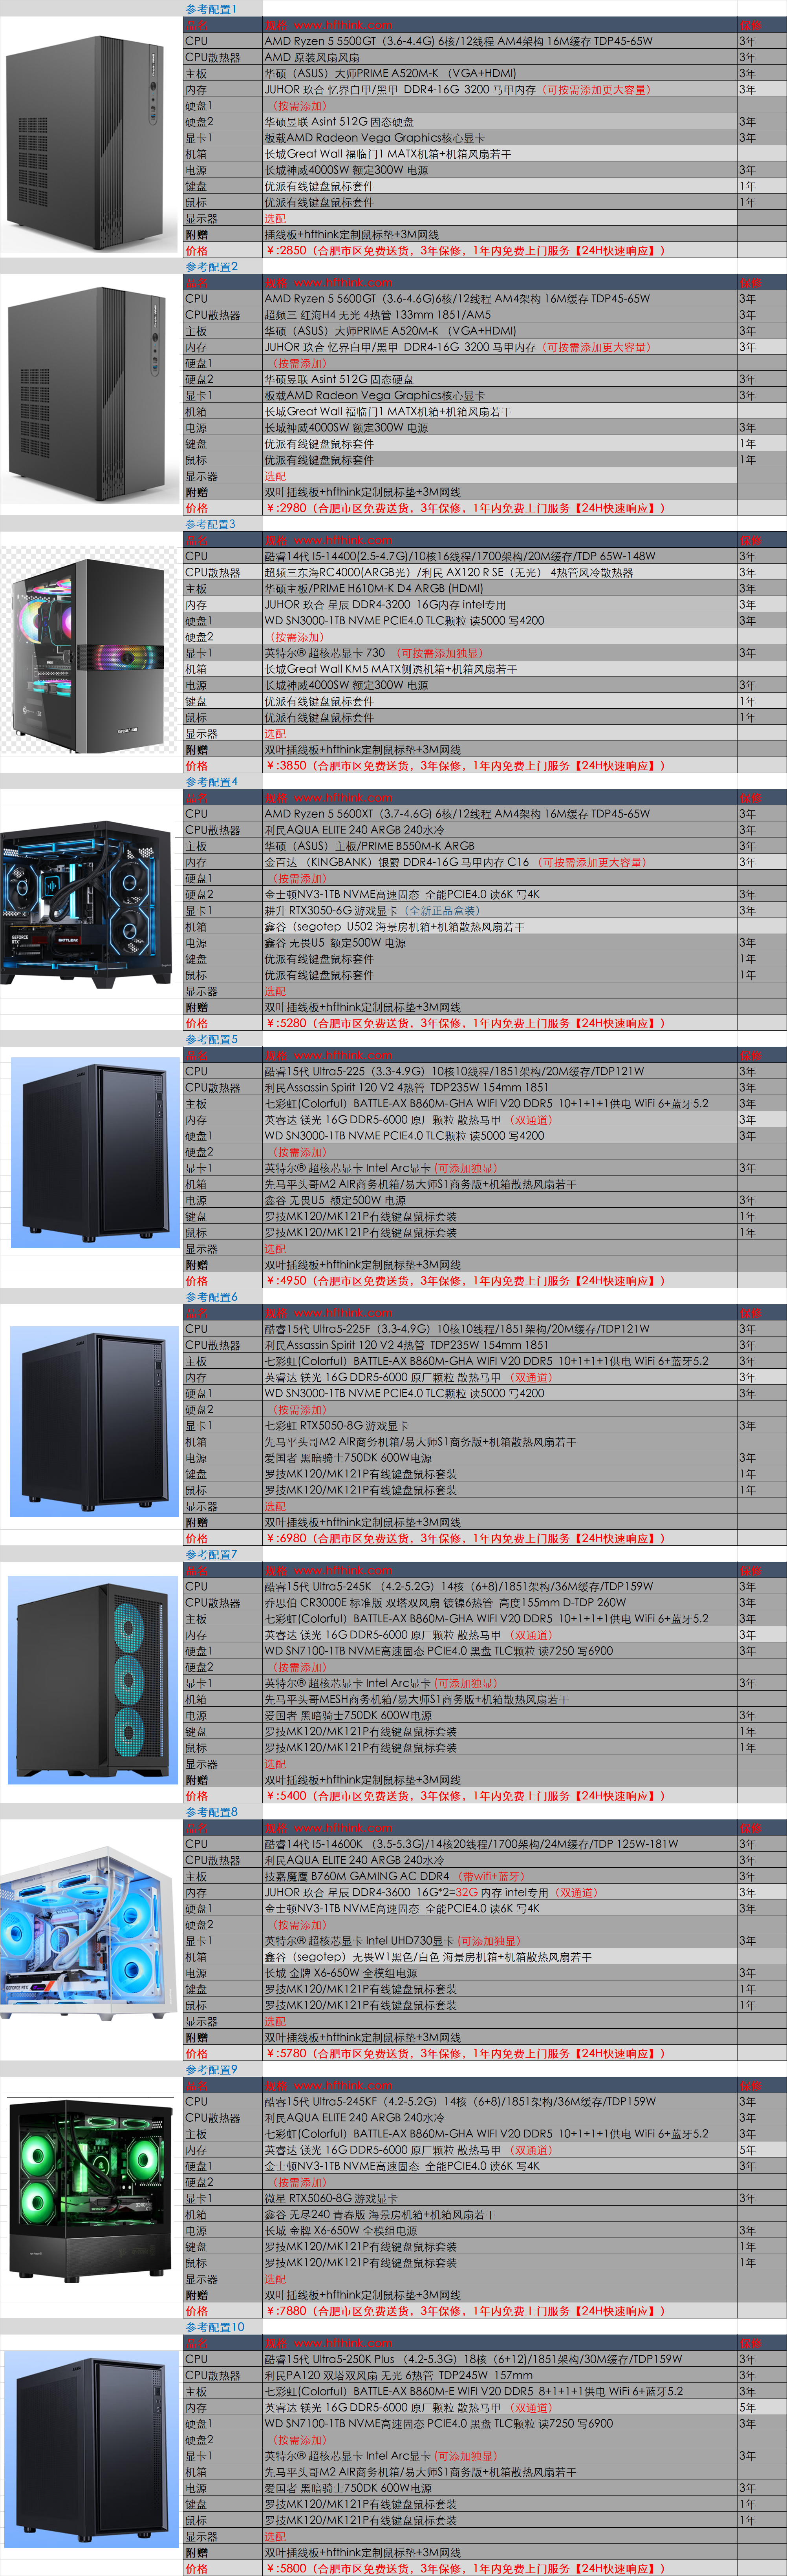Click the 参考配置3 heading
The width and height of the screenshot is (787, 2576).
pos(211,524)
